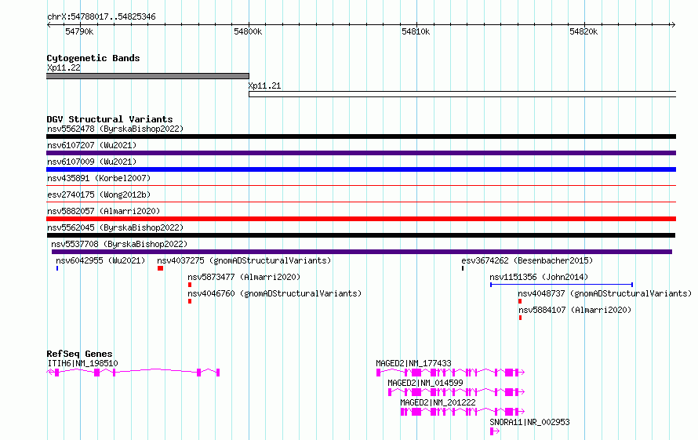Click the 54820k ruler label
The width and height of the screenshot is (698, 440).
tap(583, 31)
